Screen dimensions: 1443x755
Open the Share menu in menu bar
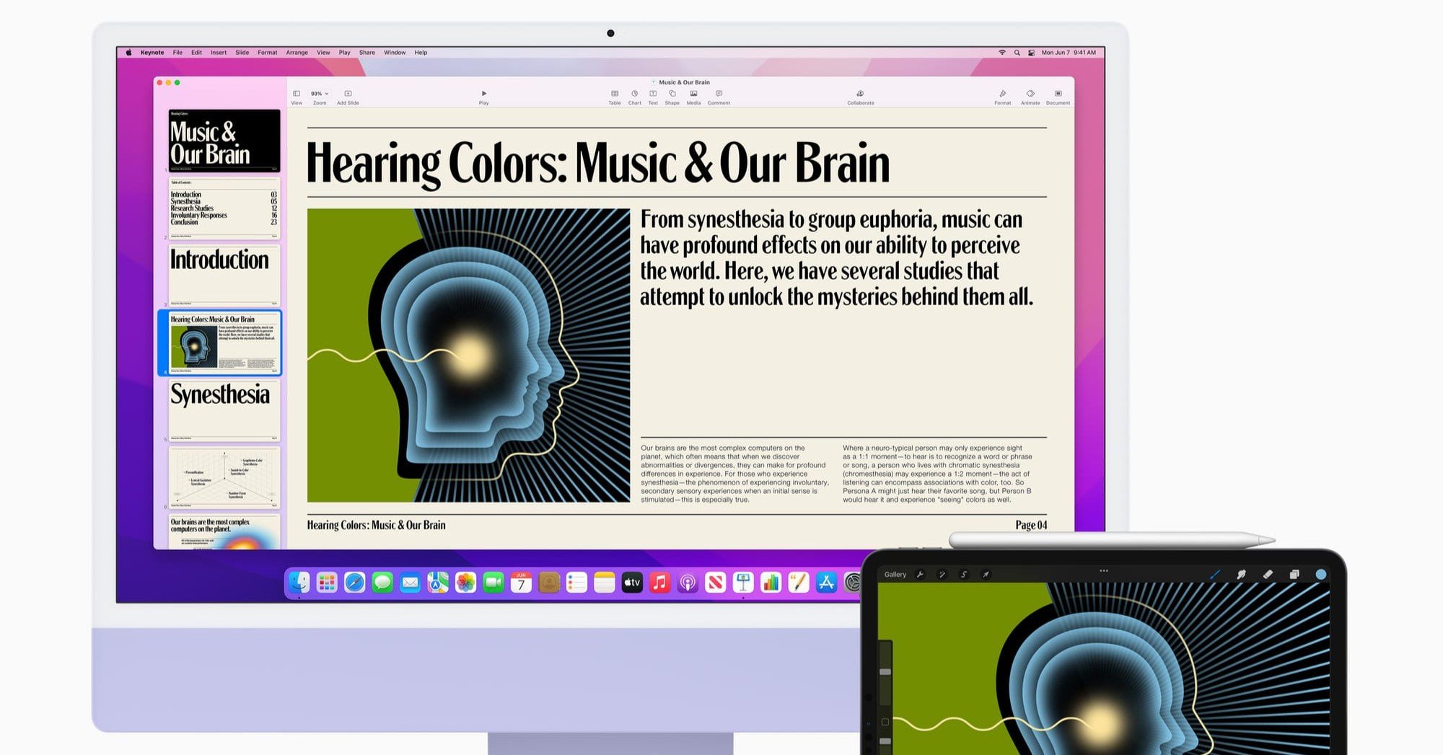(367, 53)
